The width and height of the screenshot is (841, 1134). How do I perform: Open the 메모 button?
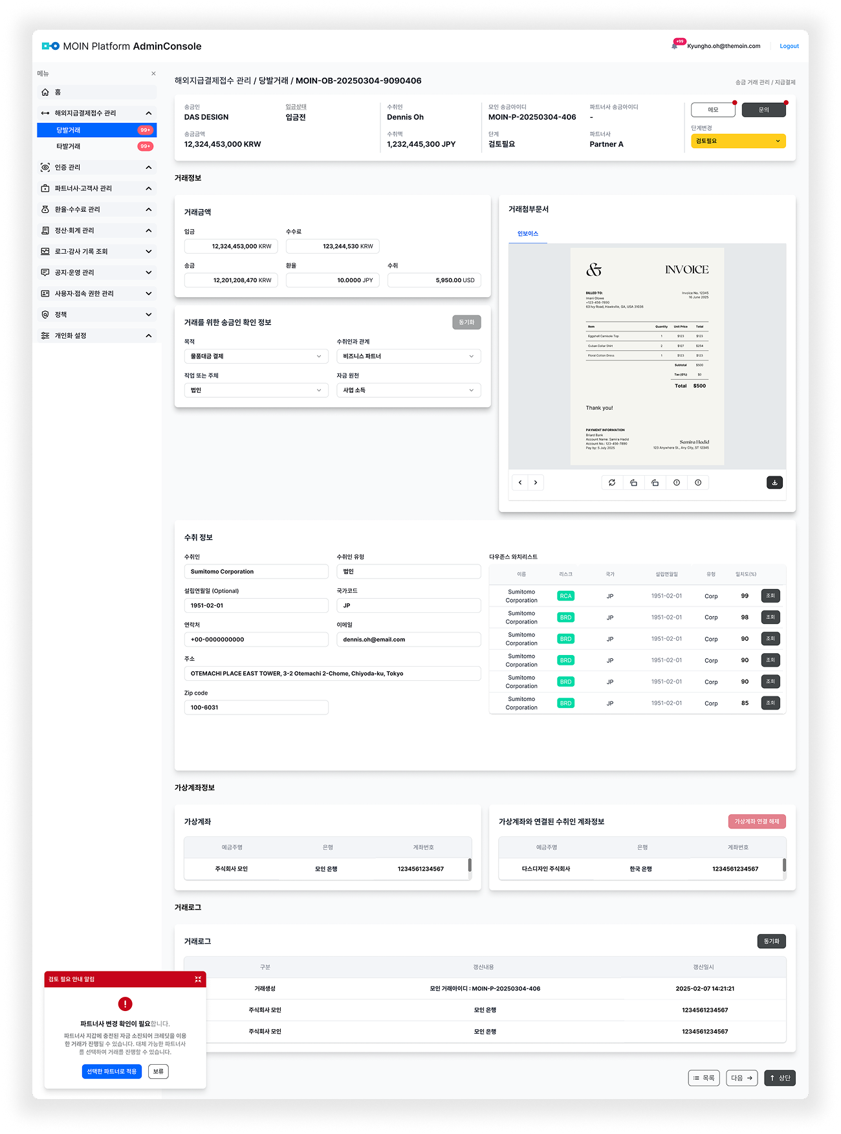pyautogui.click(x=713, y=110)
